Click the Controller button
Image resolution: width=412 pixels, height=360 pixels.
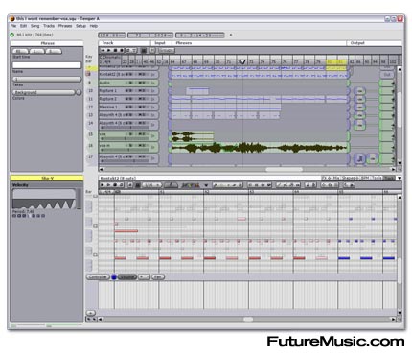point(98,277)
